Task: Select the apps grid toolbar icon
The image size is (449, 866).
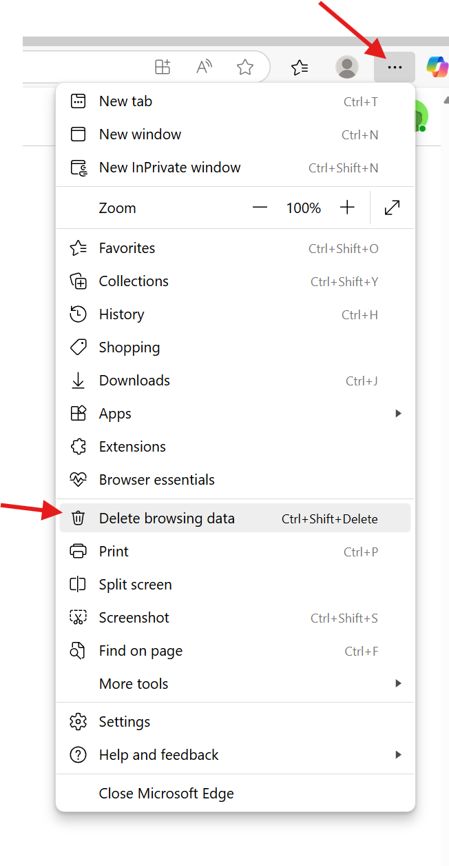Action: (163, 67)
